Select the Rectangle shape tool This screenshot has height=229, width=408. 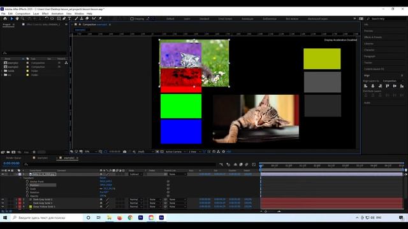[59, 18]
